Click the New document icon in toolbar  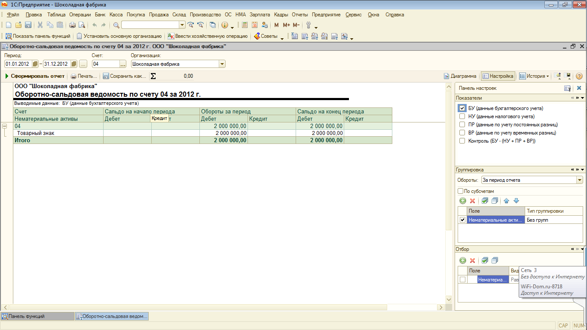coord(8,25)
